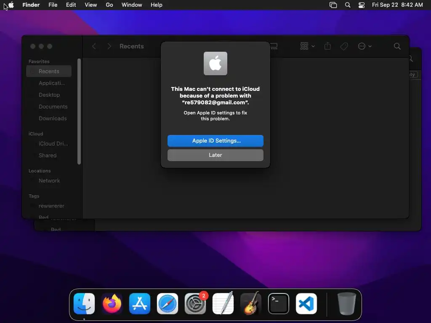Viewport: 431px width, 323px height.
Task: Open TextEdit from the Dock
Action: tap(223, 303)
